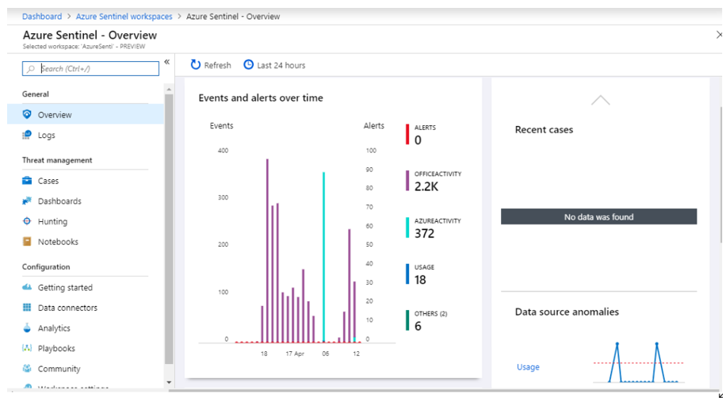The height and width of the screenshot is (398, 726).
Task: Click the purple OFFICEACTIVITY legend swatch
Action: tap(407, 181)
